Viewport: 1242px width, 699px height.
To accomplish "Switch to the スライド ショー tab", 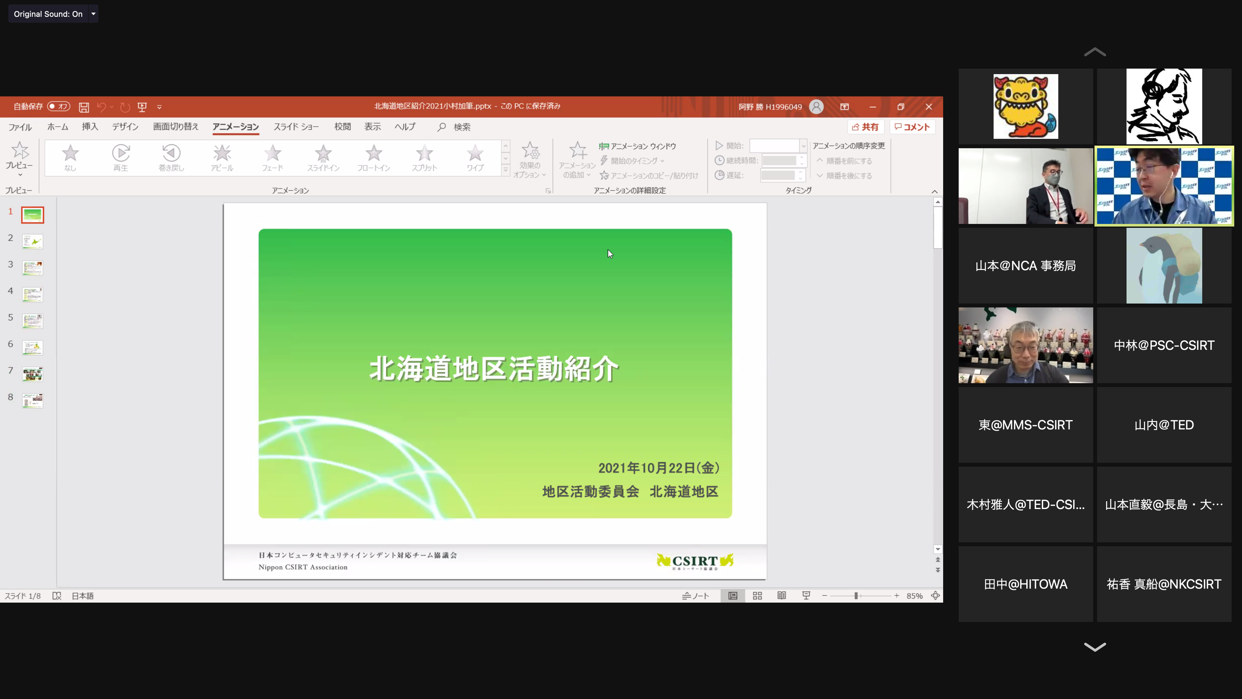I will point(296,127).
